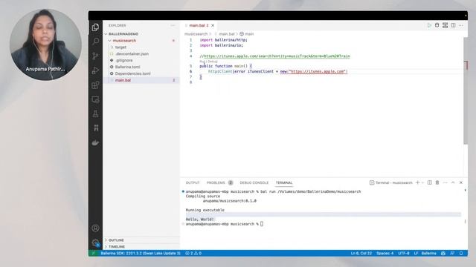Click Ln 6, Col 22 cursor position
The height and width of the screenshot is (267, 476).
[x=361, y=253]
